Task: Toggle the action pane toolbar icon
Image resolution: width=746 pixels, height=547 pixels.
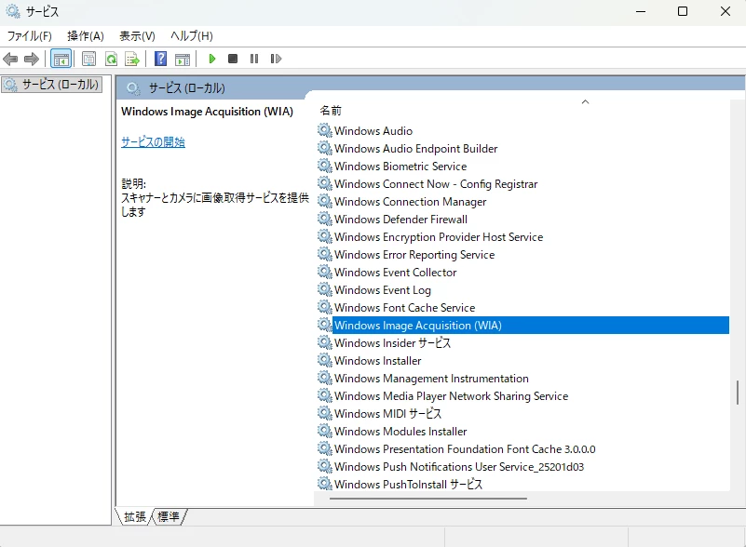Action: tap(183, 59)
